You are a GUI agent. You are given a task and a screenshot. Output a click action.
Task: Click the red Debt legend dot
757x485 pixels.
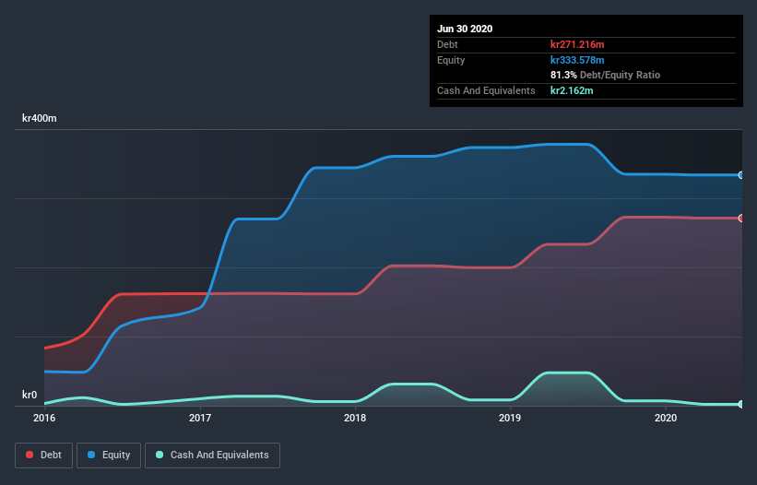click(x=30, y=455)
